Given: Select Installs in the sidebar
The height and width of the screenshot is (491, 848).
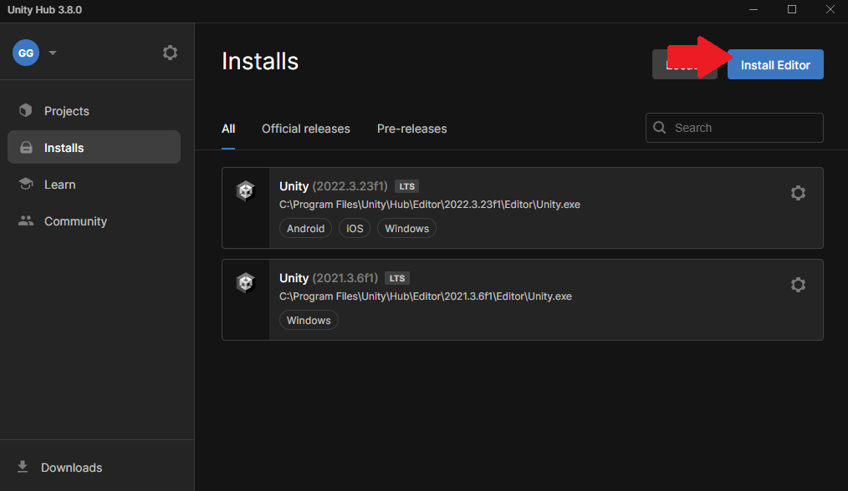Looking at the screenshot, I should [95, 147].
